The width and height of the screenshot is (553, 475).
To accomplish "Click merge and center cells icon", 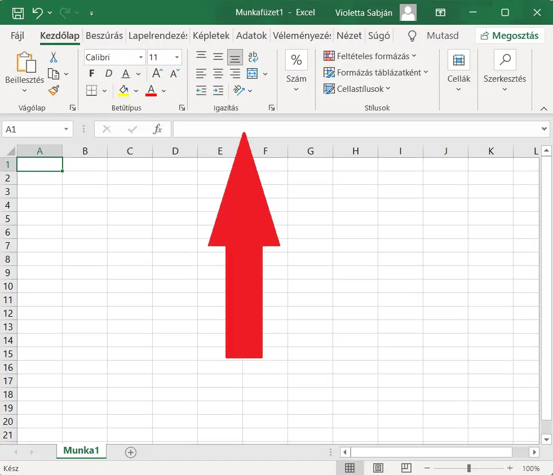I will click(x=252, y=74).
